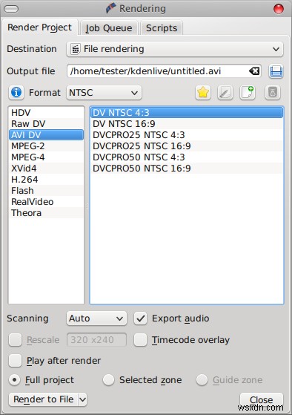Close the Rendering window with the red button
This screenshot has height=415, width=292.
click(x=279, y=9)
